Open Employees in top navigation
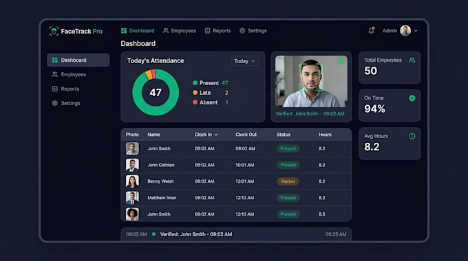The image size is (468, 261). (x=180, y=31)
